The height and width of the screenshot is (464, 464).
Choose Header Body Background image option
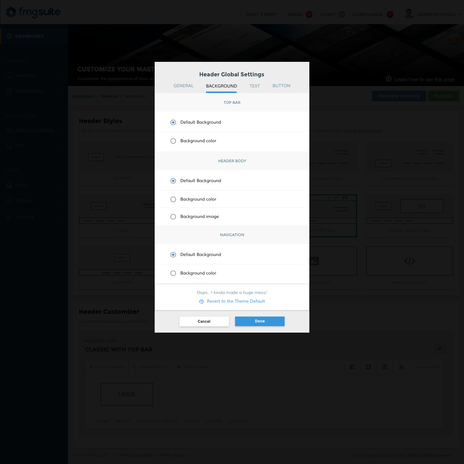pos(173,217)
